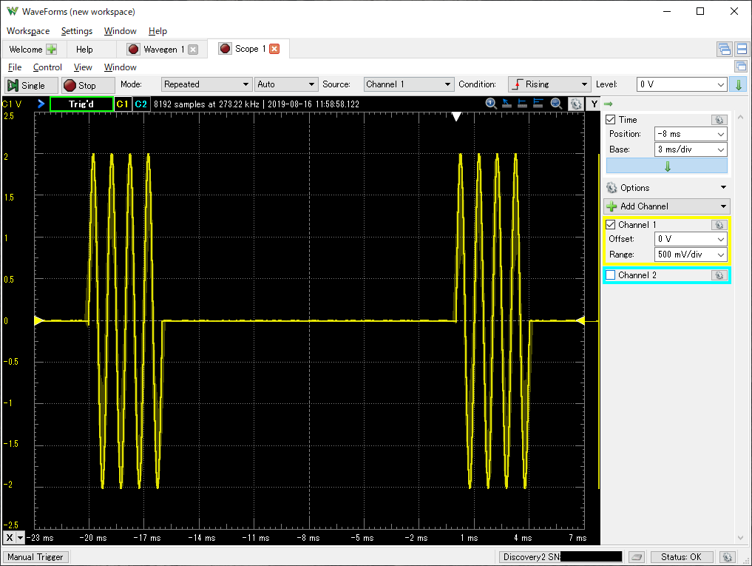The width and height of the screenshot is (752, 566).
Task: Open the X axis dropdown arrow
Action: click(x=21, y=538)
